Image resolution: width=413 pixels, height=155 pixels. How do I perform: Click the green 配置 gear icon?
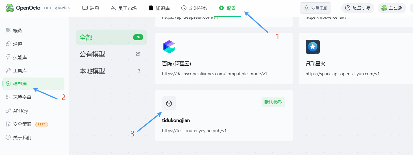221,8
